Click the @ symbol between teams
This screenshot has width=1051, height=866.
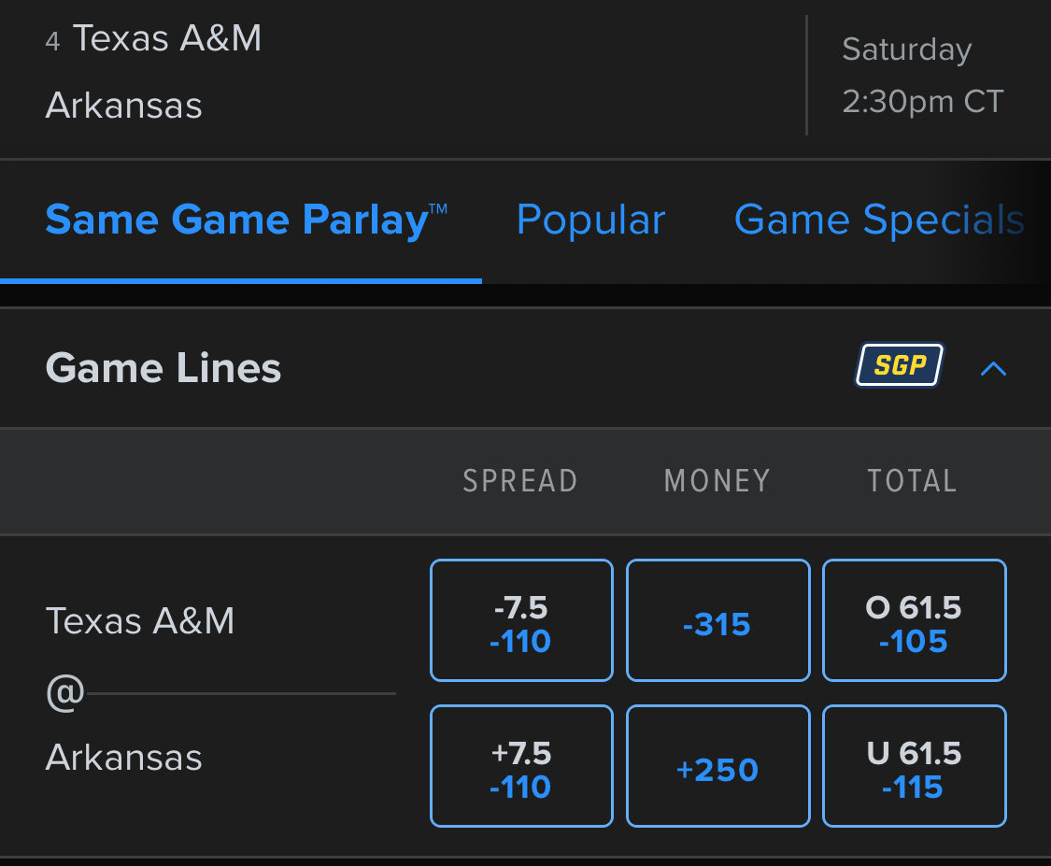[x=65, y=693]
